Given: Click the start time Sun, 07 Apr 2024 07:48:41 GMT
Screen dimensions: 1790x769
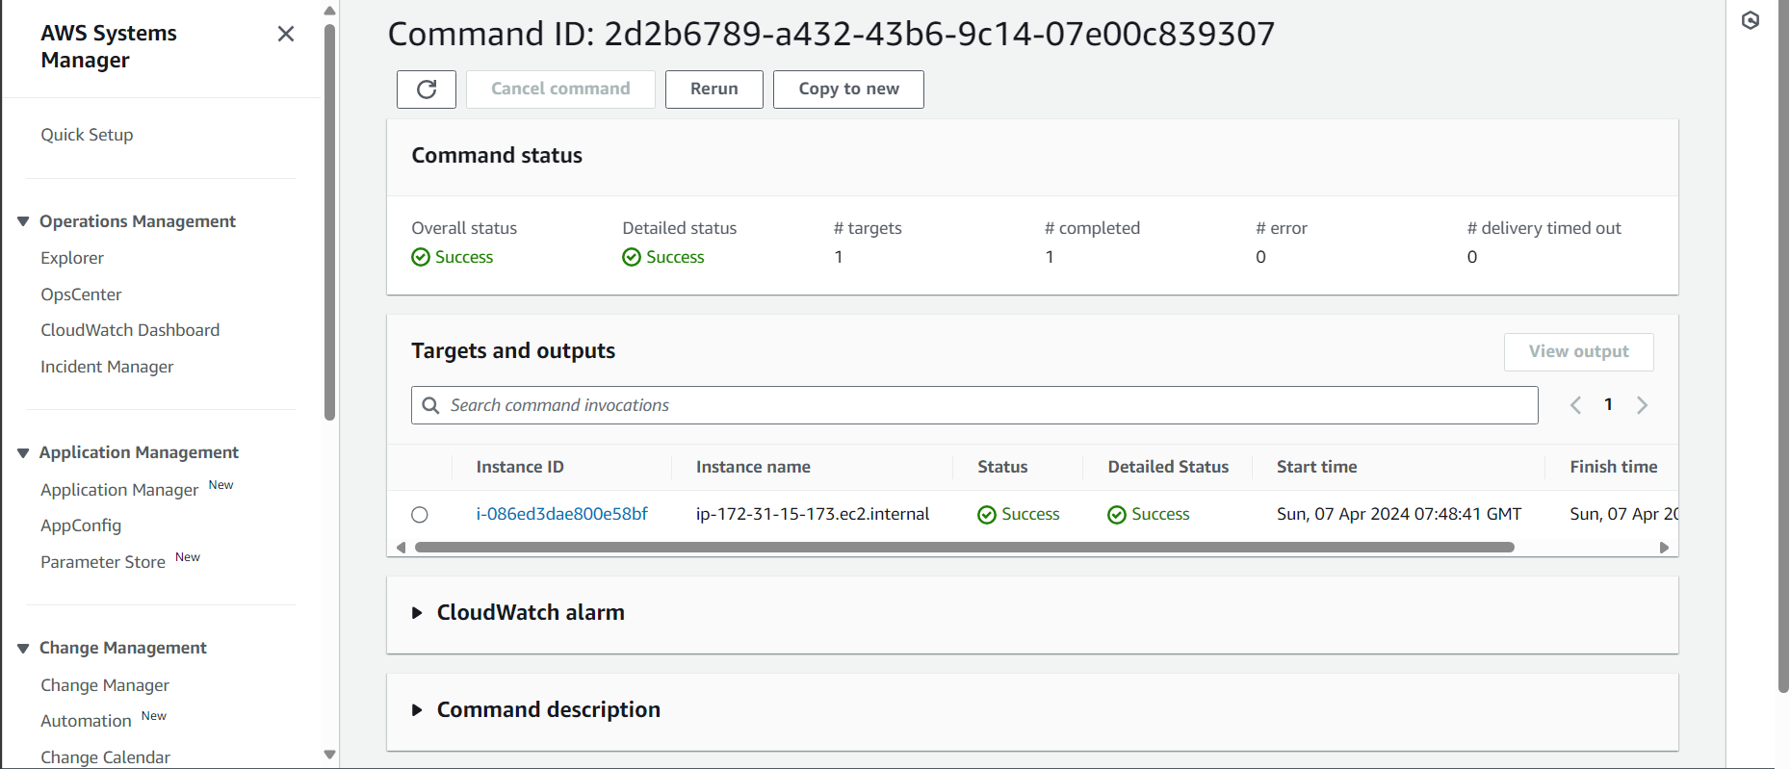Looking at the screenshot, I should pyautogui.click(x=1399, y=514).
